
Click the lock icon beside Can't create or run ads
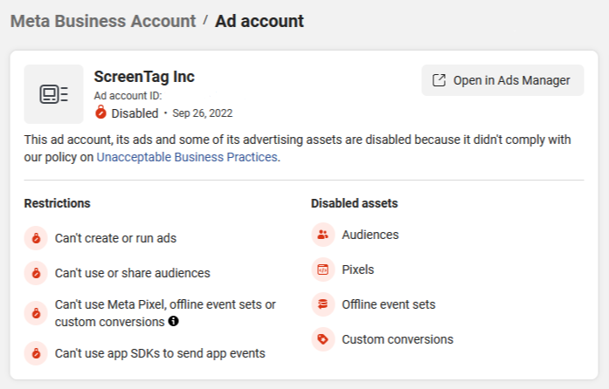point(36,238)
